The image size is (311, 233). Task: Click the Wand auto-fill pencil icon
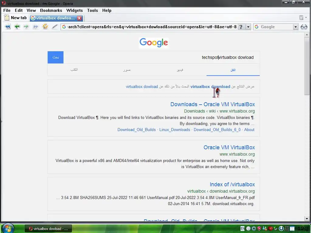point(55,27)
